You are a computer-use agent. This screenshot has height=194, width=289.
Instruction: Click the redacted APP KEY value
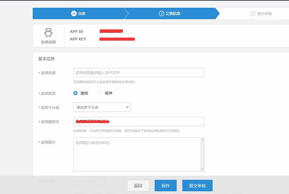[x=117, y=39]
